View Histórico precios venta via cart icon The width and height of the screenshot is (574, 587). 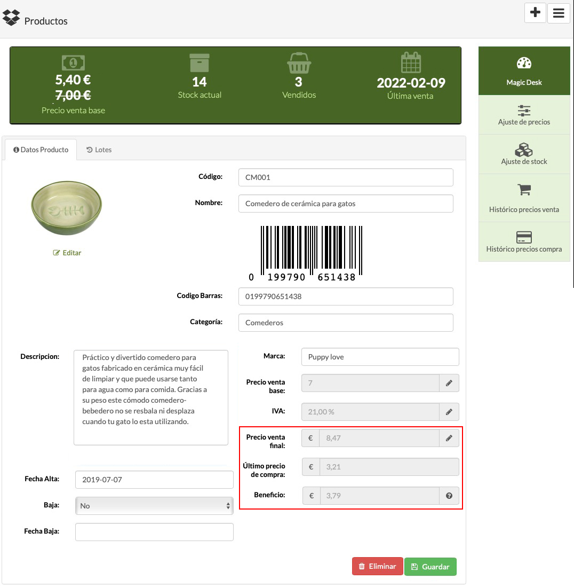point(524,198)
